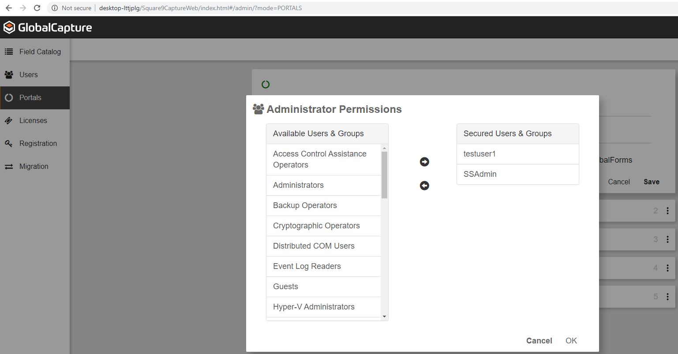Open the three-dot menu for portal 3
The height and width of the screenshot is (354, 678).
(x=667, y=239)
